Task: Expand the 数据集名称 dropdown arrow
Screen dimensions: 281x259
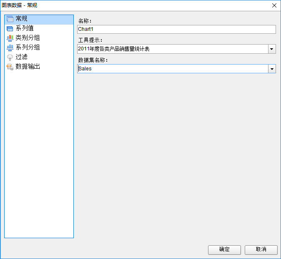Action: click(x=272, y=69)
